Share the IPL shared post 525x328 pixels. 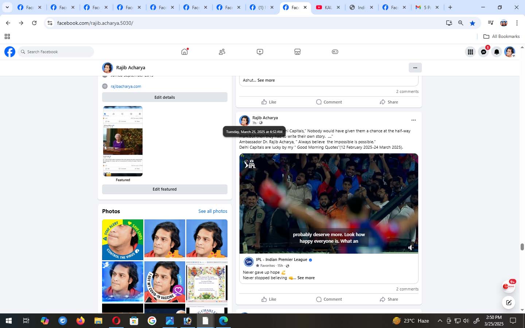pyautogui.click(x=389, y=299)
